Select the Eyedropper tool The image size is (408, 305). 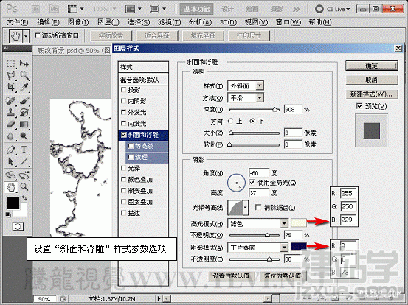coord(24,87)
